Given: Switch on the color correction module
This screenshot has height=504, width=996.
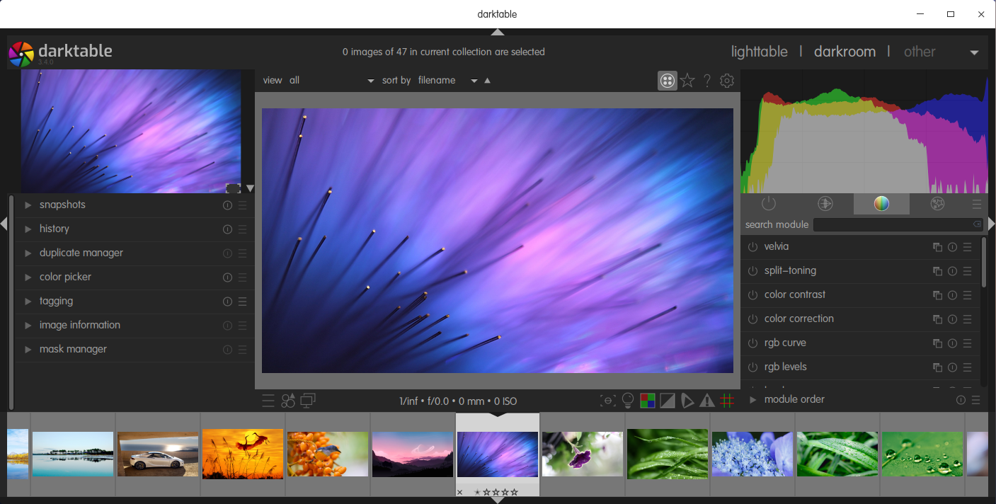Looking at the screenshot, I should pyautogui.click(x=752, y=319).
